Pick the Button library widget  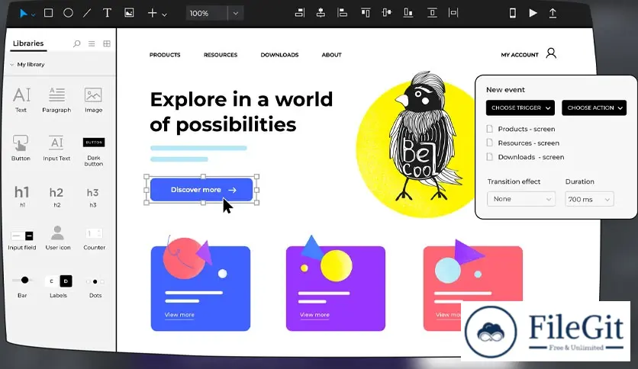coord(21,148)
